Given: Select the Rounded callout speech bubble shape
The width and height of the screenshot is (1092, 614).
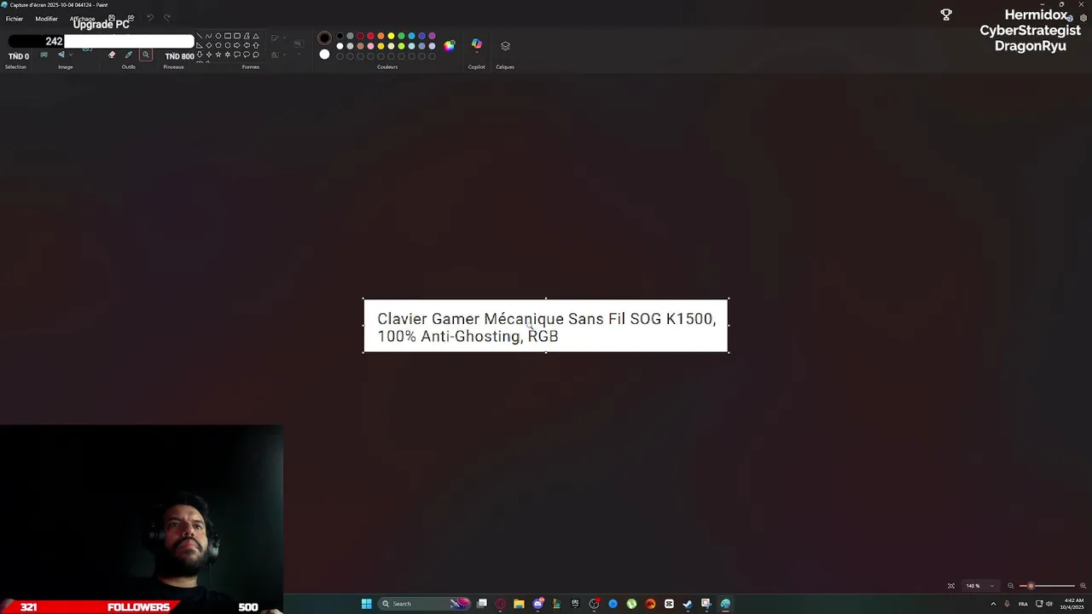Looking at the screenshot, I should [x=237, y=55].
